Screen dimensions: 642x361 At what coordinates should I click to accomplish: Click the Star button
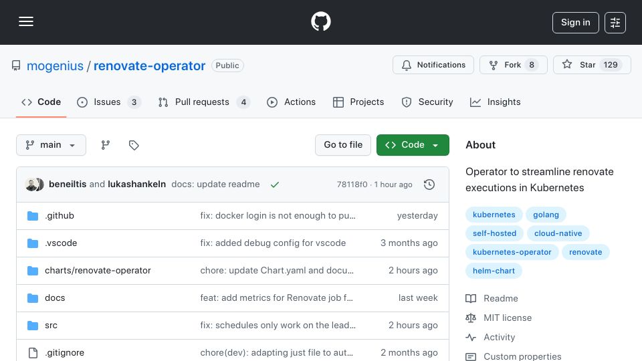(x=592, y=65)
